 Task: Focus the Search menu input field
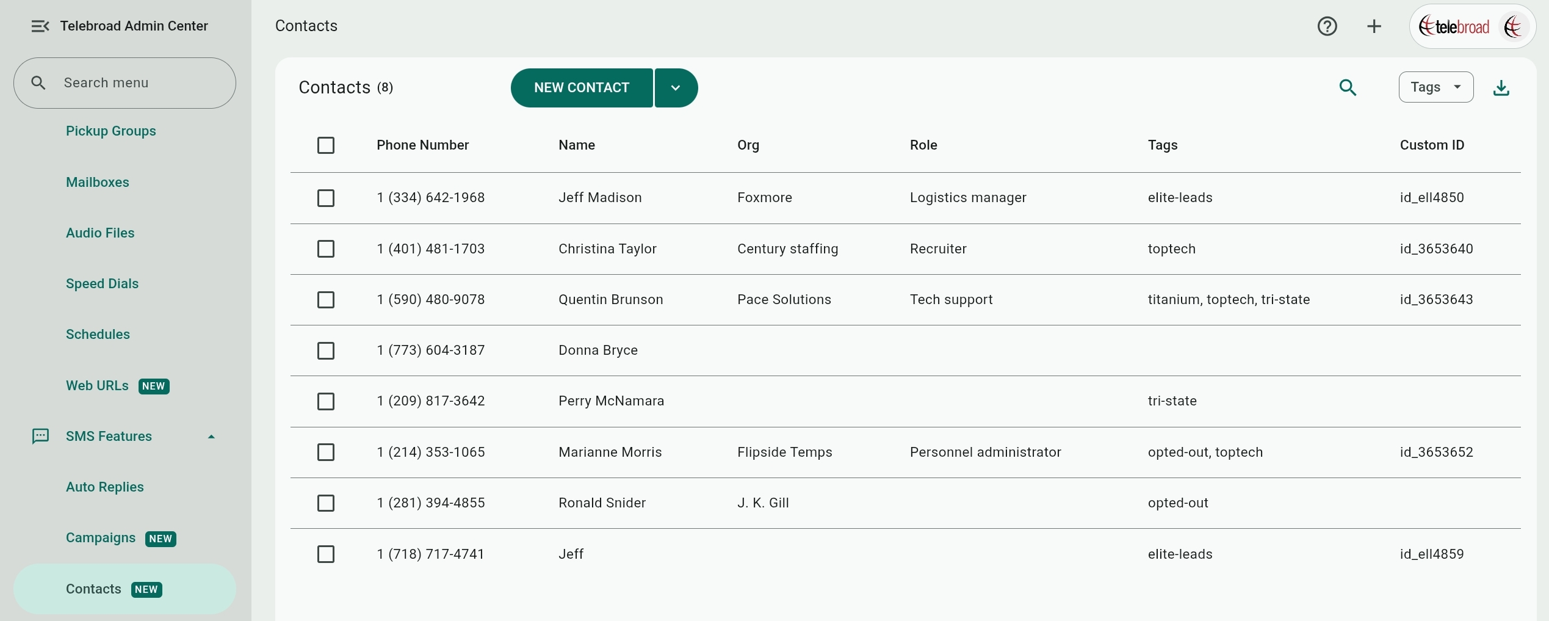click(x=125, y=83)
